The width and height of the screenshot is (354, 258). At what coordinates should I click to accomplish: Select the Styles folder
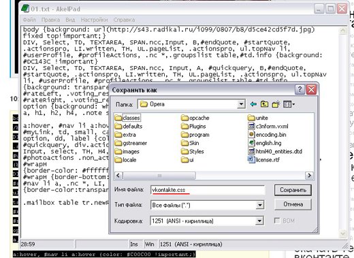pyautogui.click(x=193, y=151)
